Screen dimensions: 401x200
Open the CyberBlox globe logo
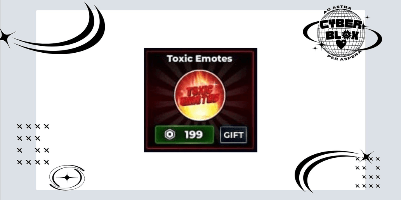tap(342, 33)
